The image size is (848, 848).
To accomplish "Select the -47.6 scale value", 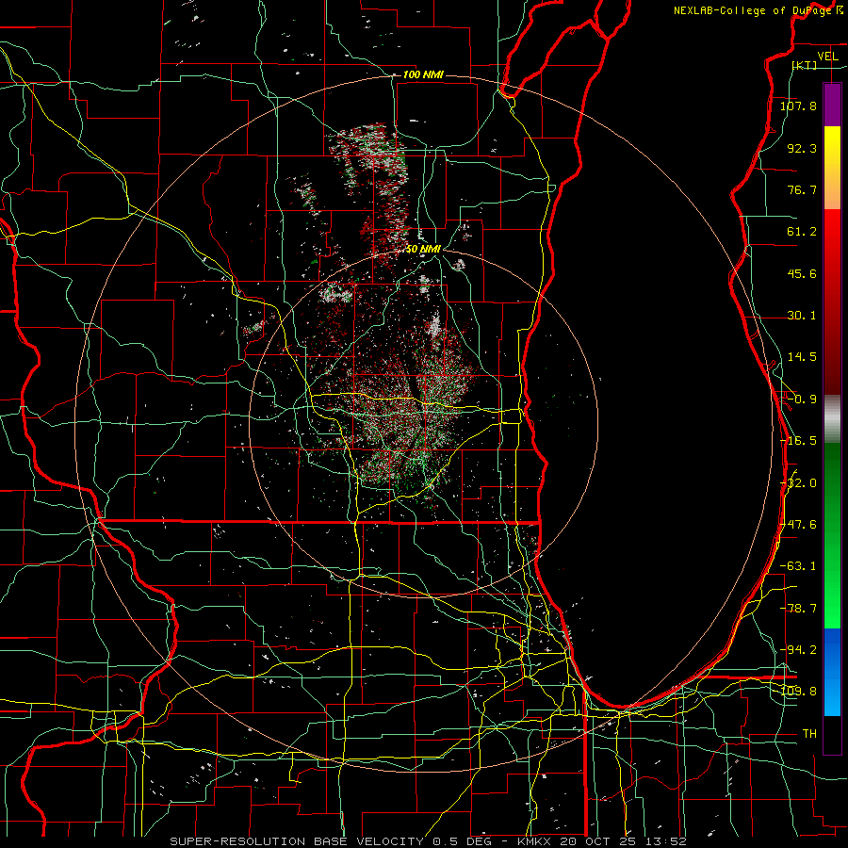I will coord(798,525).
